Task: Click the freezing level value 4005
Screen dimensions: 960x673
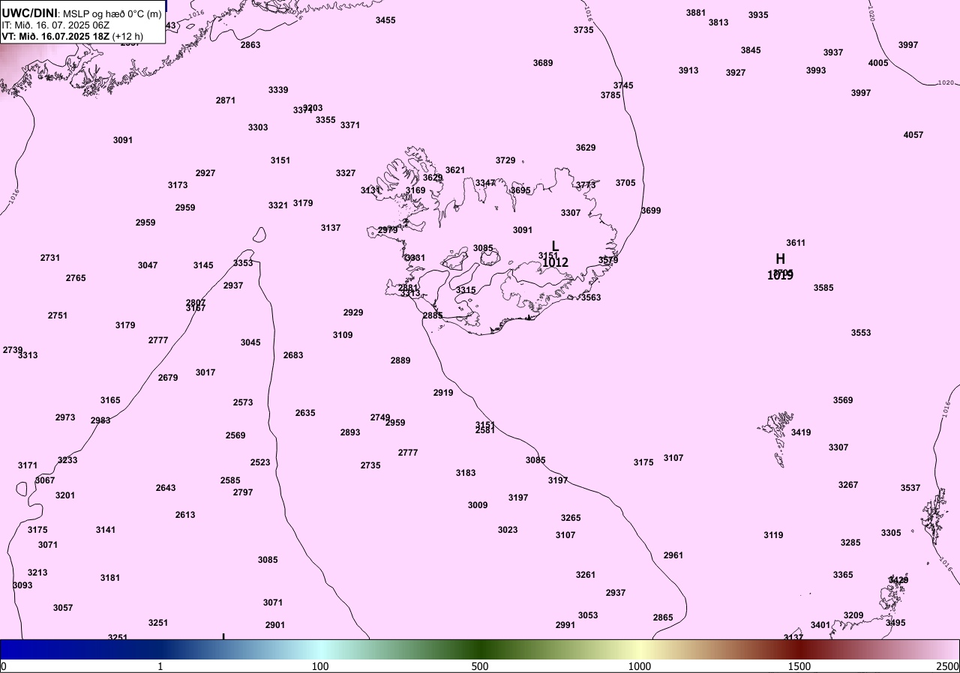Action: click(x=878, y=63)
